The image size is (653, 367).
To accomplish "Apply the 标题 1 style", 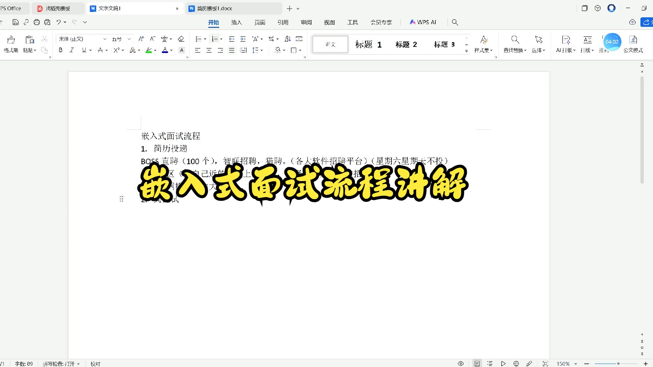I will [x=368, y=44].
